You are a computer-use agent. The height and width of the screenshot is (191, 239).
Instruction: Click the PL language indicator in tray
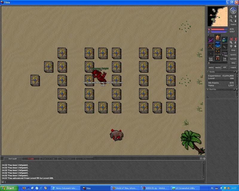click(212, 188)
